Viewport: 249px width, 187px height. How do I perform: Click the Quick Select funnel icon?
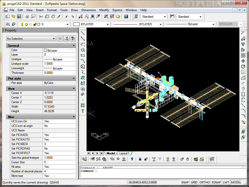point(73,38)
